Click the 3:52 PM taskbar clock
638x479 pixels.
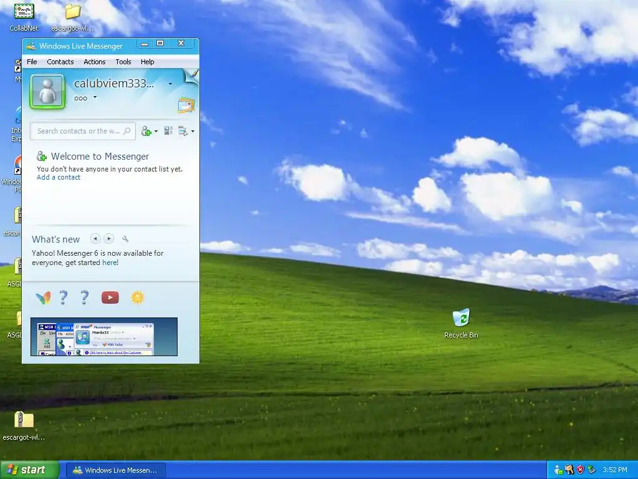[615, 470]
